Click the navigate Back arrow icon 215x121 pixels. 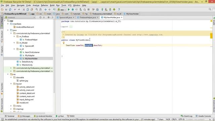pyautogui.click(x=46, y=9)
